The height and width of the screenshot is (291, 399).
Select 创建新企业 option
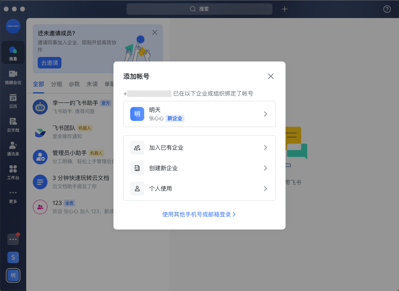click(x=199, y=168)
